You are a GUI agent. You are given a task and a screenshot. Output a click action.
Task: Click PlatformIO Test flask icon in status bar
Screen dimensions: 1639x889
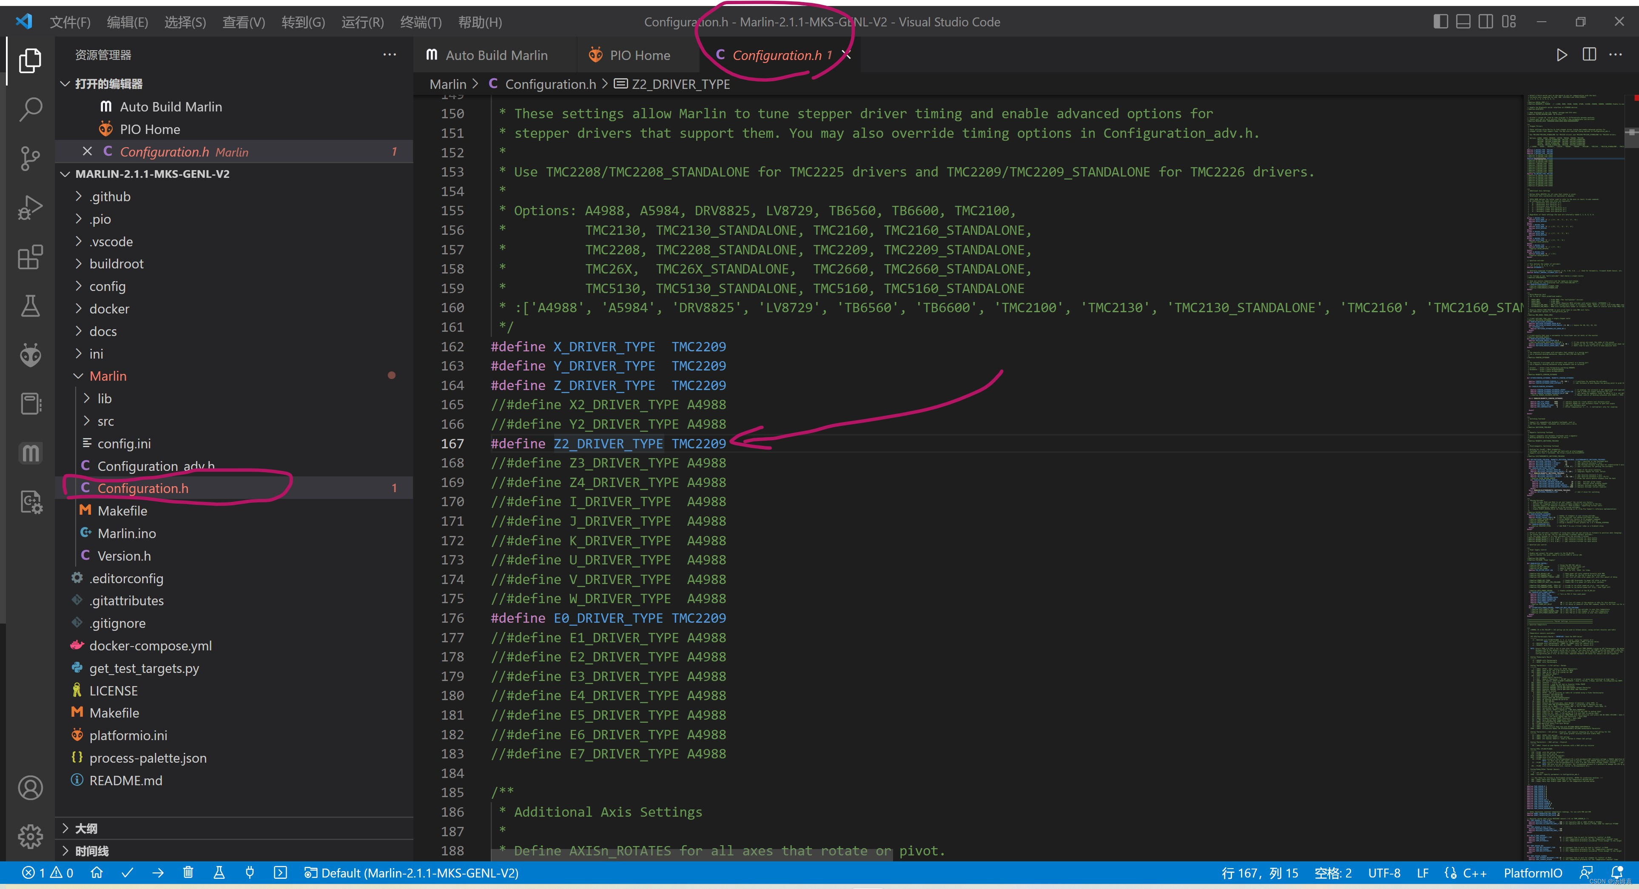tap(219, 872)
